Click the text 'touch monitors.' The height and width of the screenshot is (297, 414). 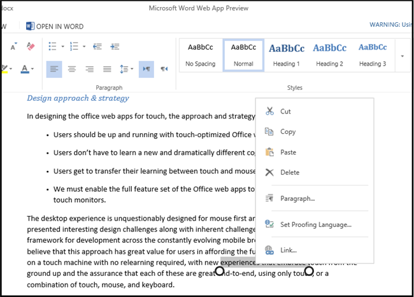tap(80, 200)
